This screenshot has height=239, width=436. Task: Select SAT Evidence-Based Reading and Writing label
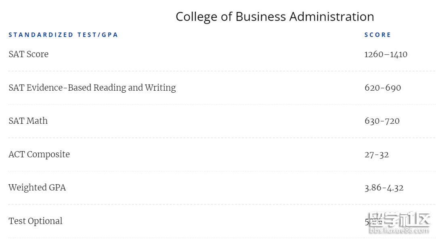pos(92,88)
